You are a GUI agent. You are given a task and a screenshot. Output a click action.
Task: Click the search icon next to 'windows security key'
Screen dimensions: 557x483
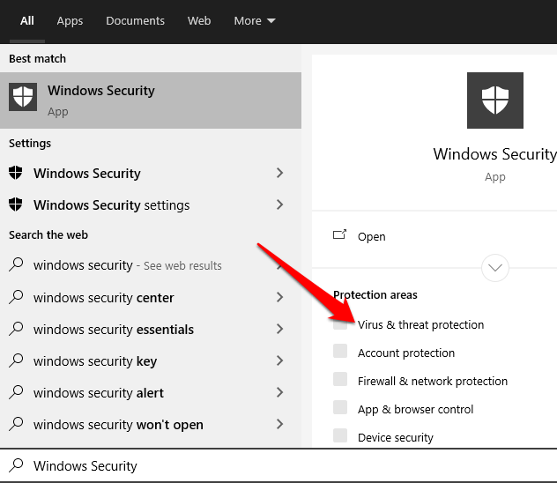15,360
